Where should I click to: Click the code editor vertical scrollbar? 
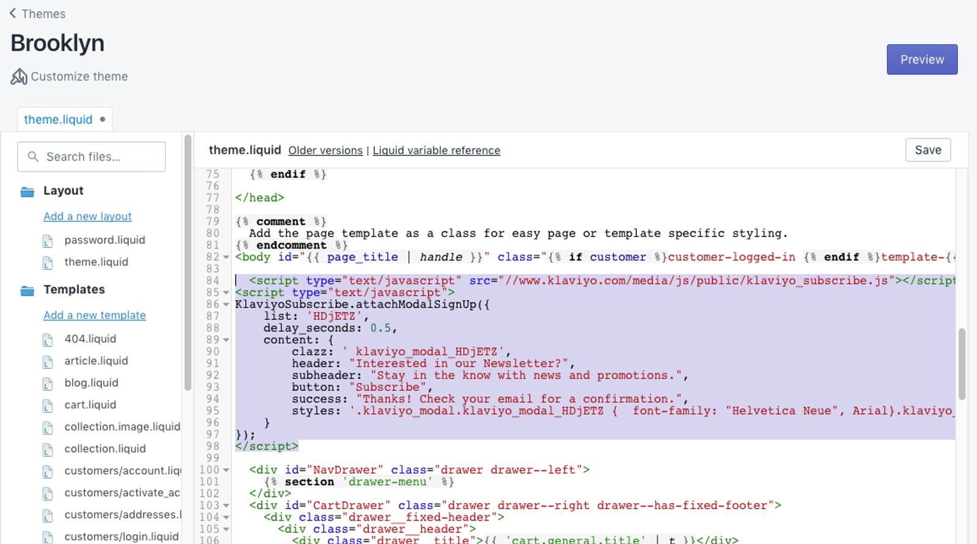click(x=962, y=364)
